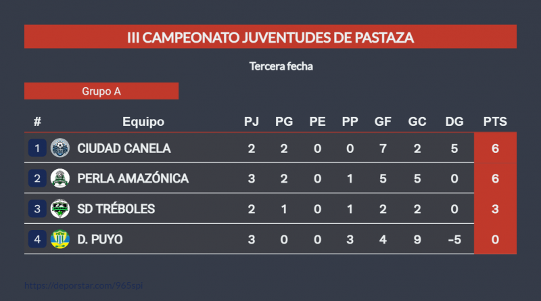Screen dimensions: 541x301
Task: Click Ciudad Canela's red points cell
Action: (x=495, y=148)
